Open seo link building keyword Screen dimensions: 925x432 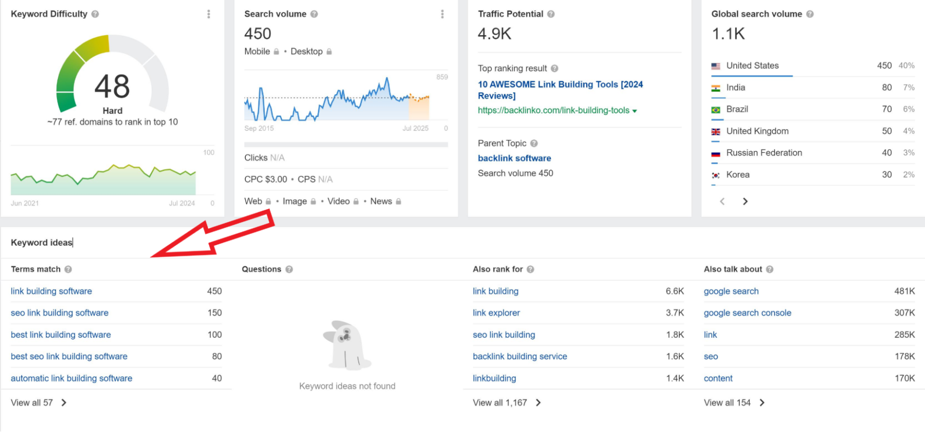pos(504,335)
